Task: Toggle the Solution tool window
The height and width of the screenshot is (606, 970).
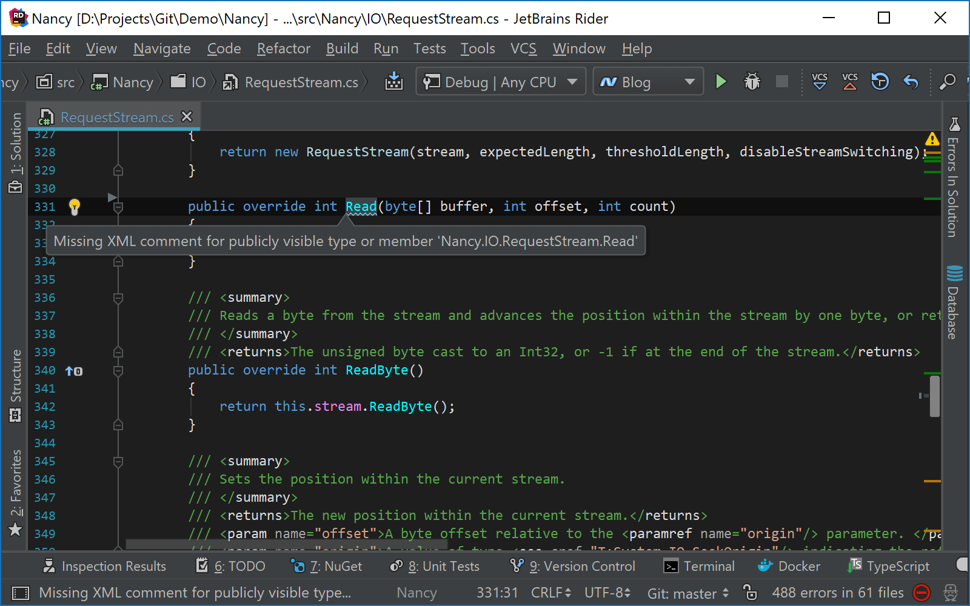Action: click(x=15, y=153)
